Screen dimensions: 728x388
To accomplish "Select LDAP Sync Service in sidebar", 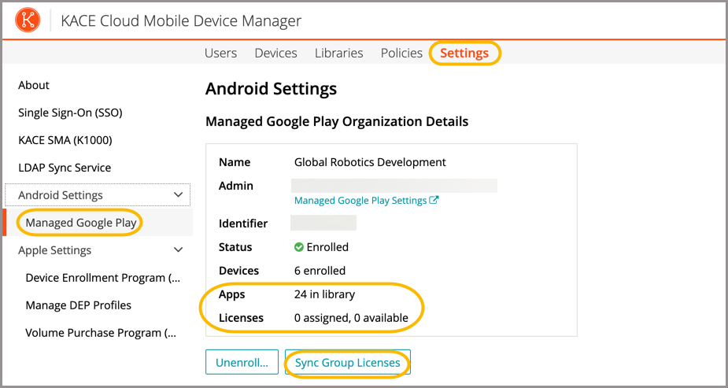I will point(65,168).
